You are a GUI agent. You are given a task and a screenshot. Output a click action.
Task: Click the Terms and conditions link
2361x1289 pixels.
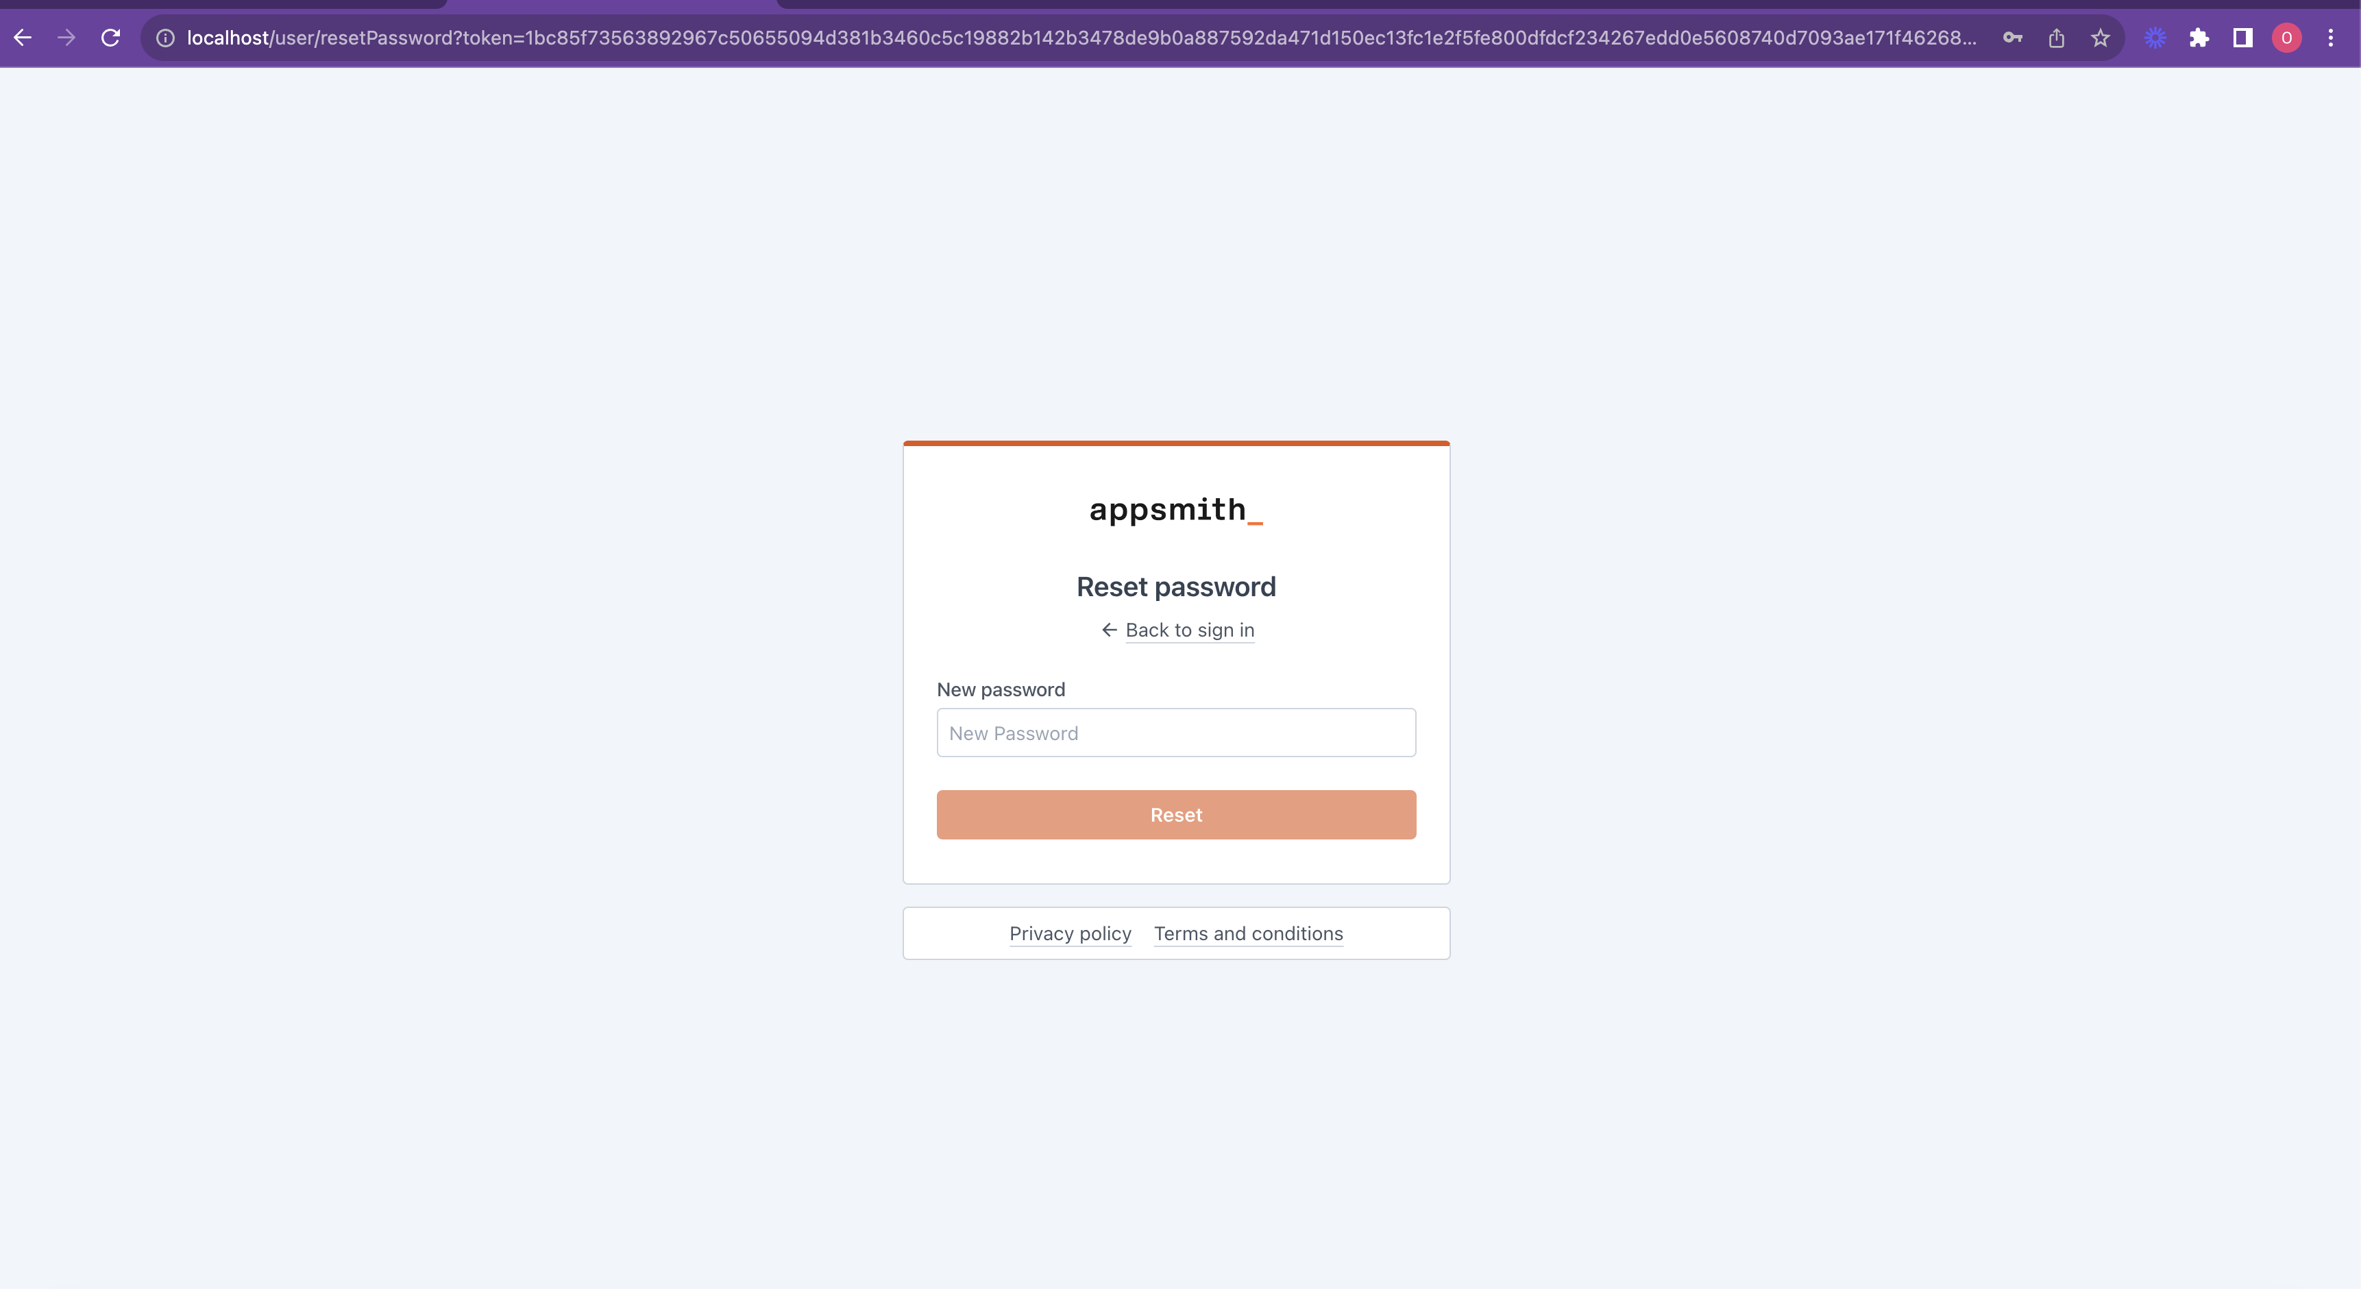coord(1249,932)
